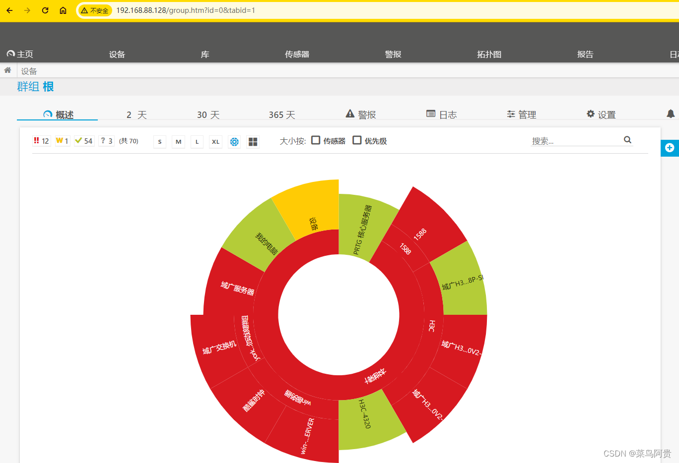Open the 警报 tab with warning triangle

361,115
